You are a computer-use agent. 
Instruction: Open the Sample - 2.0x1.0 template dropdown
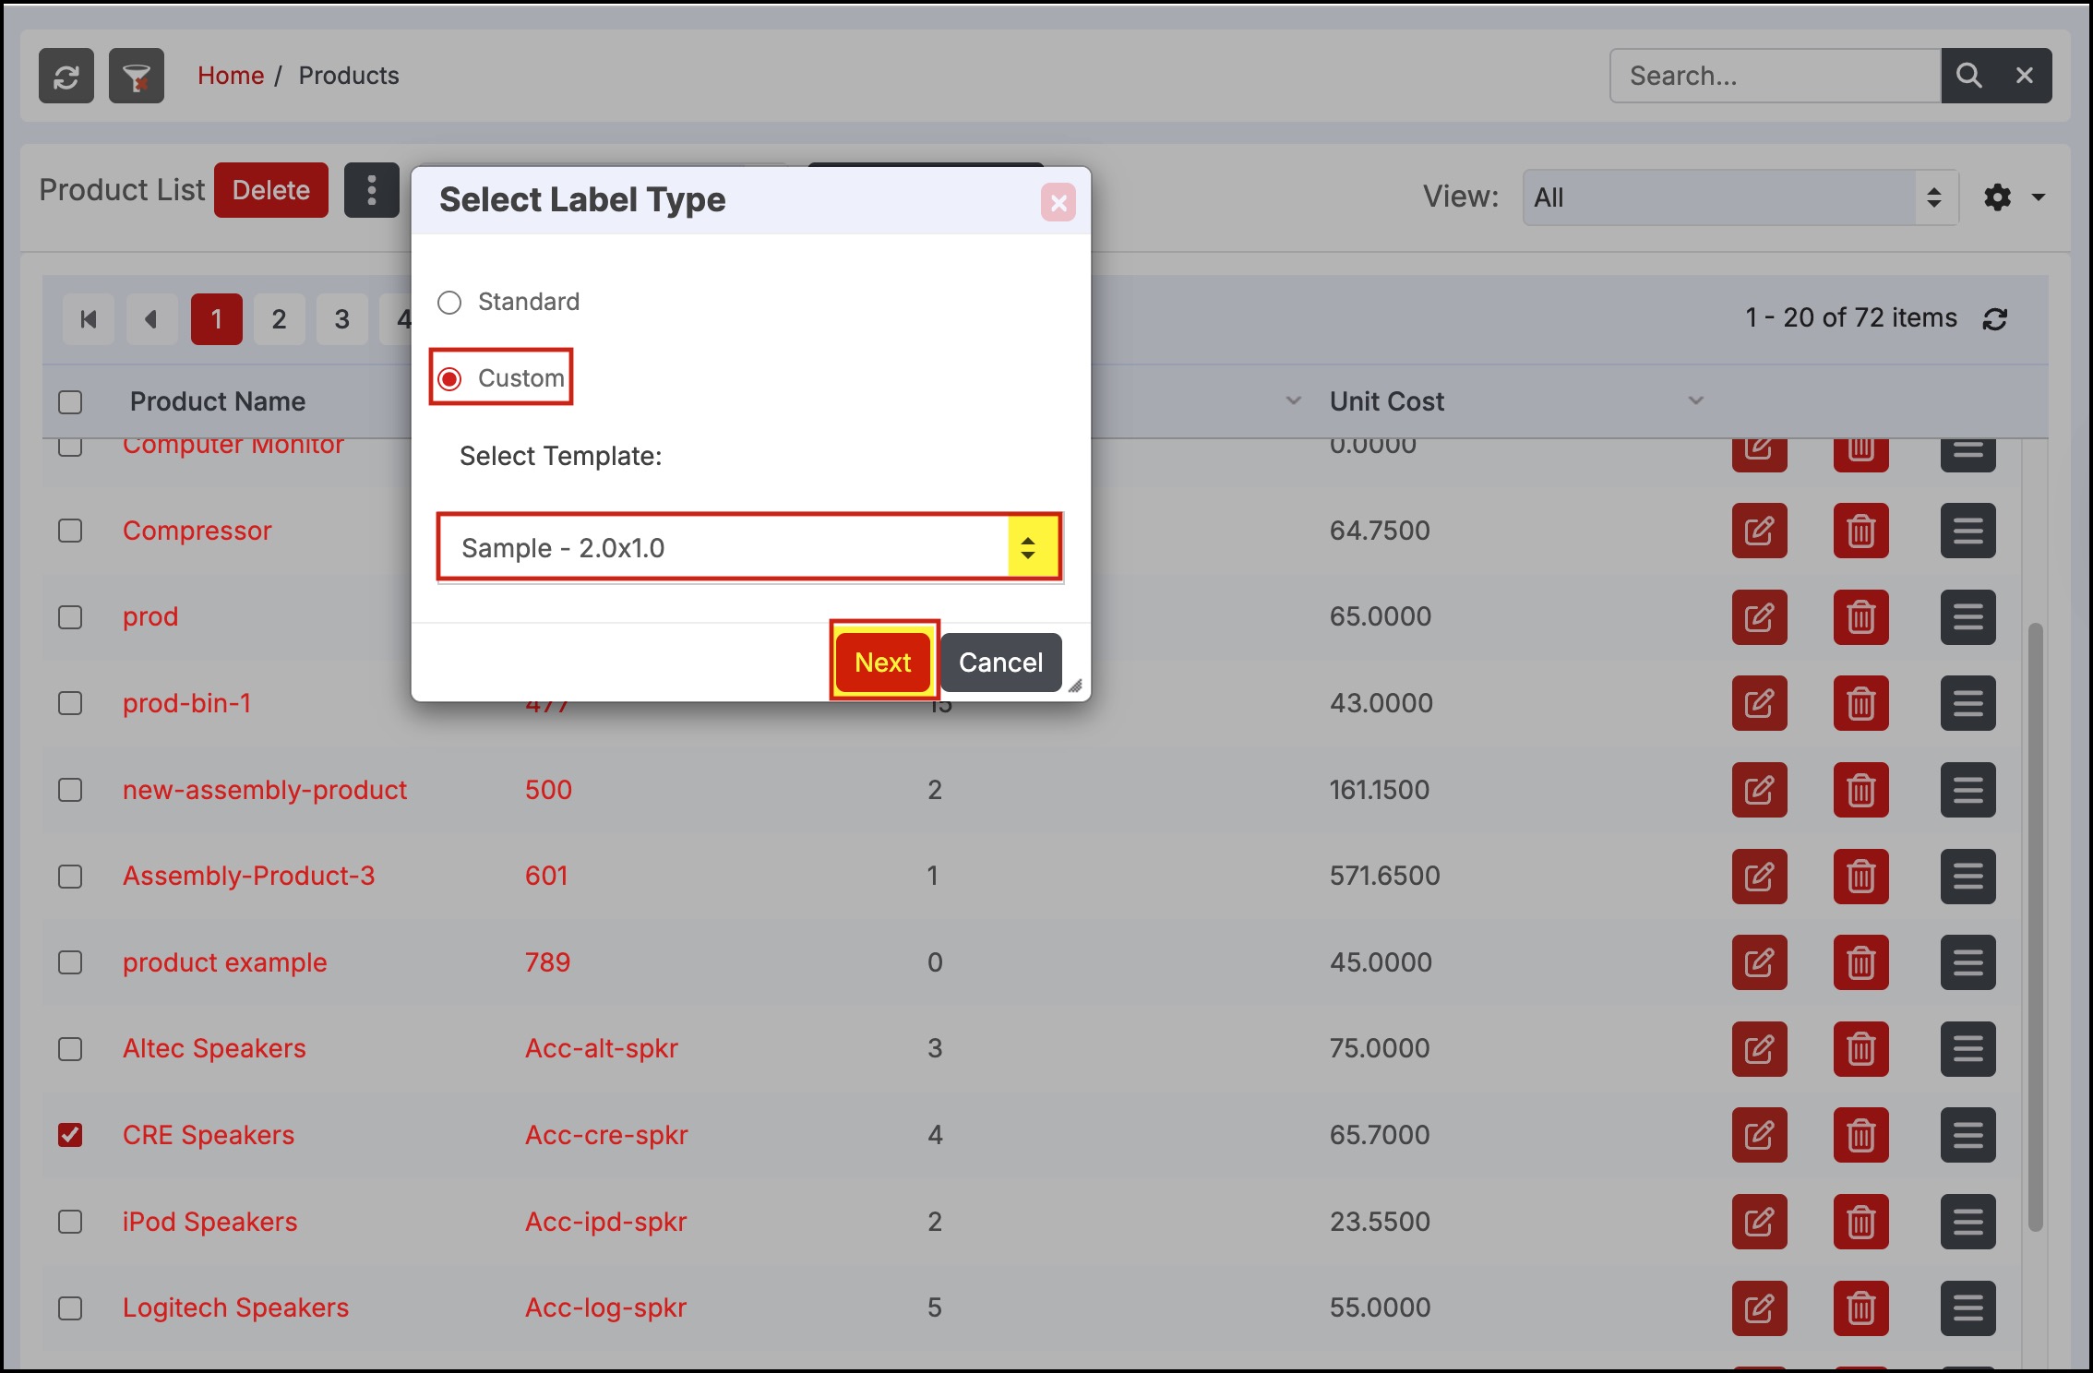pyautogui.click(x=748, y=548)
